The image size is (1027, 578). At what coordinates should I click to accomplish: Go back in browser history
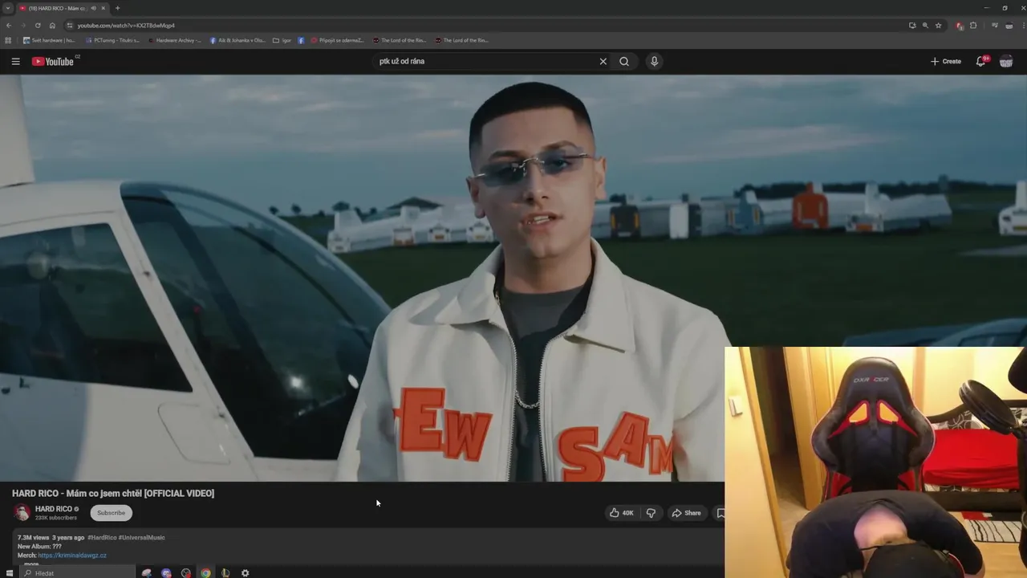pos(9,25)
